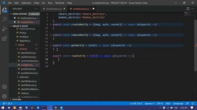Collapse the actions folder
197x110 pixels.
click(18, 49)
